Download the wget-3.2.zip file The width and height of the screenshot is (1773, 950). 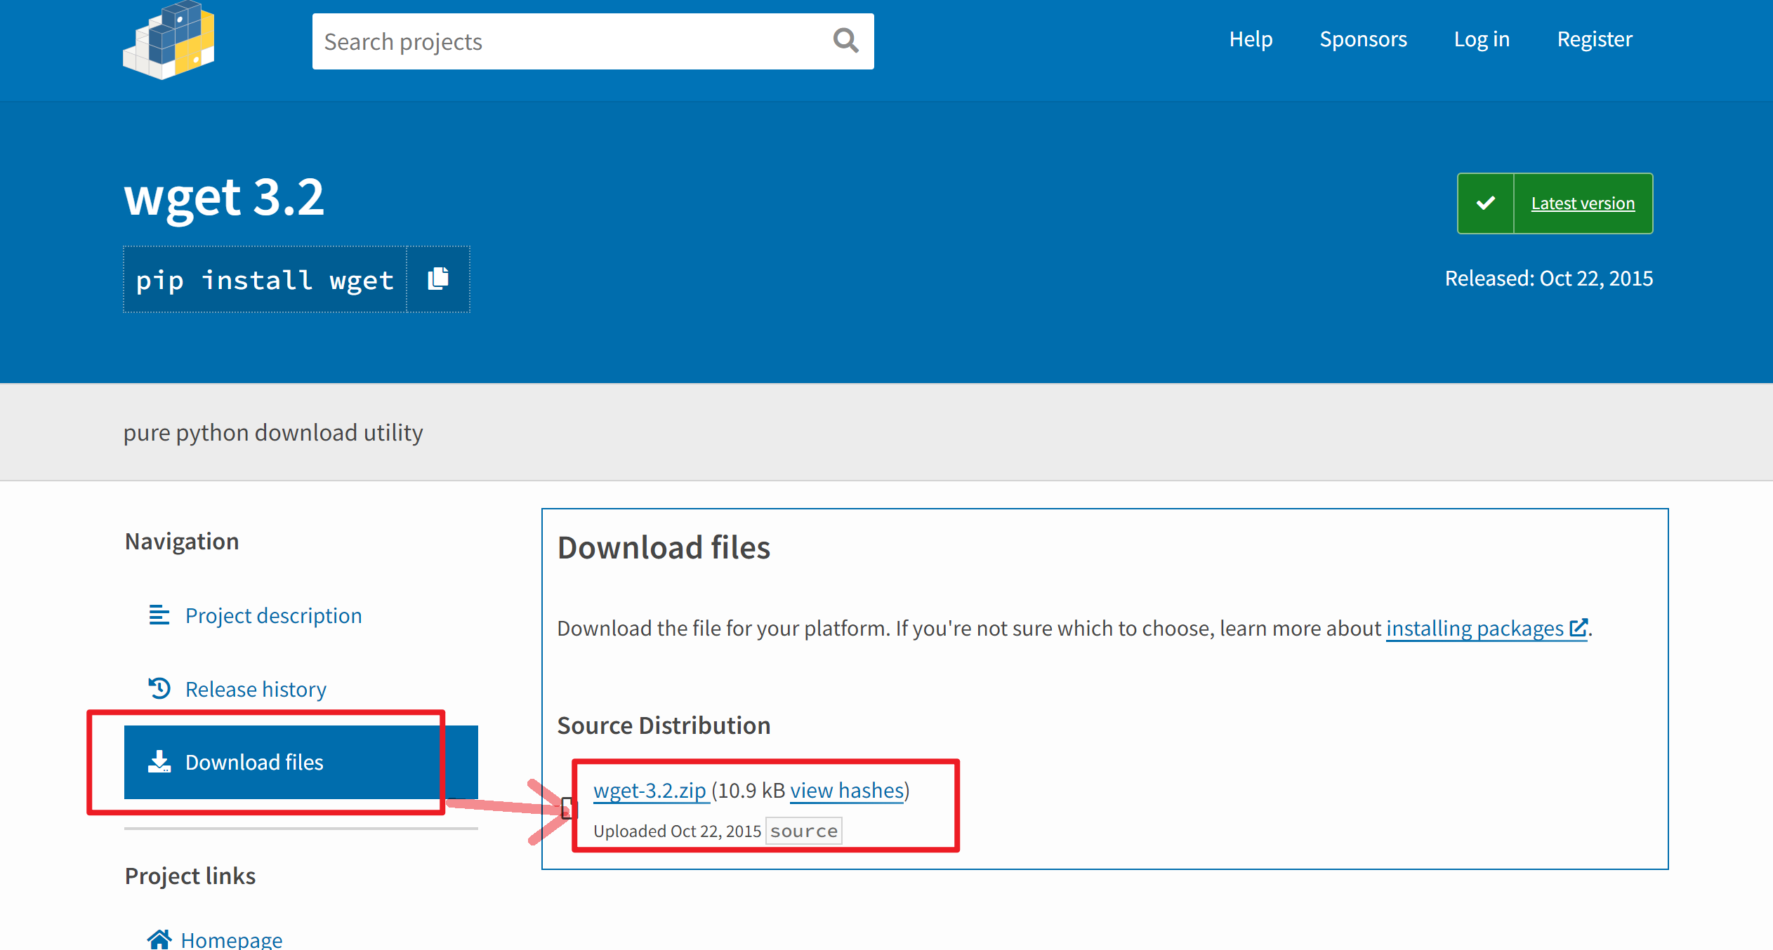[x=650, y=791]
